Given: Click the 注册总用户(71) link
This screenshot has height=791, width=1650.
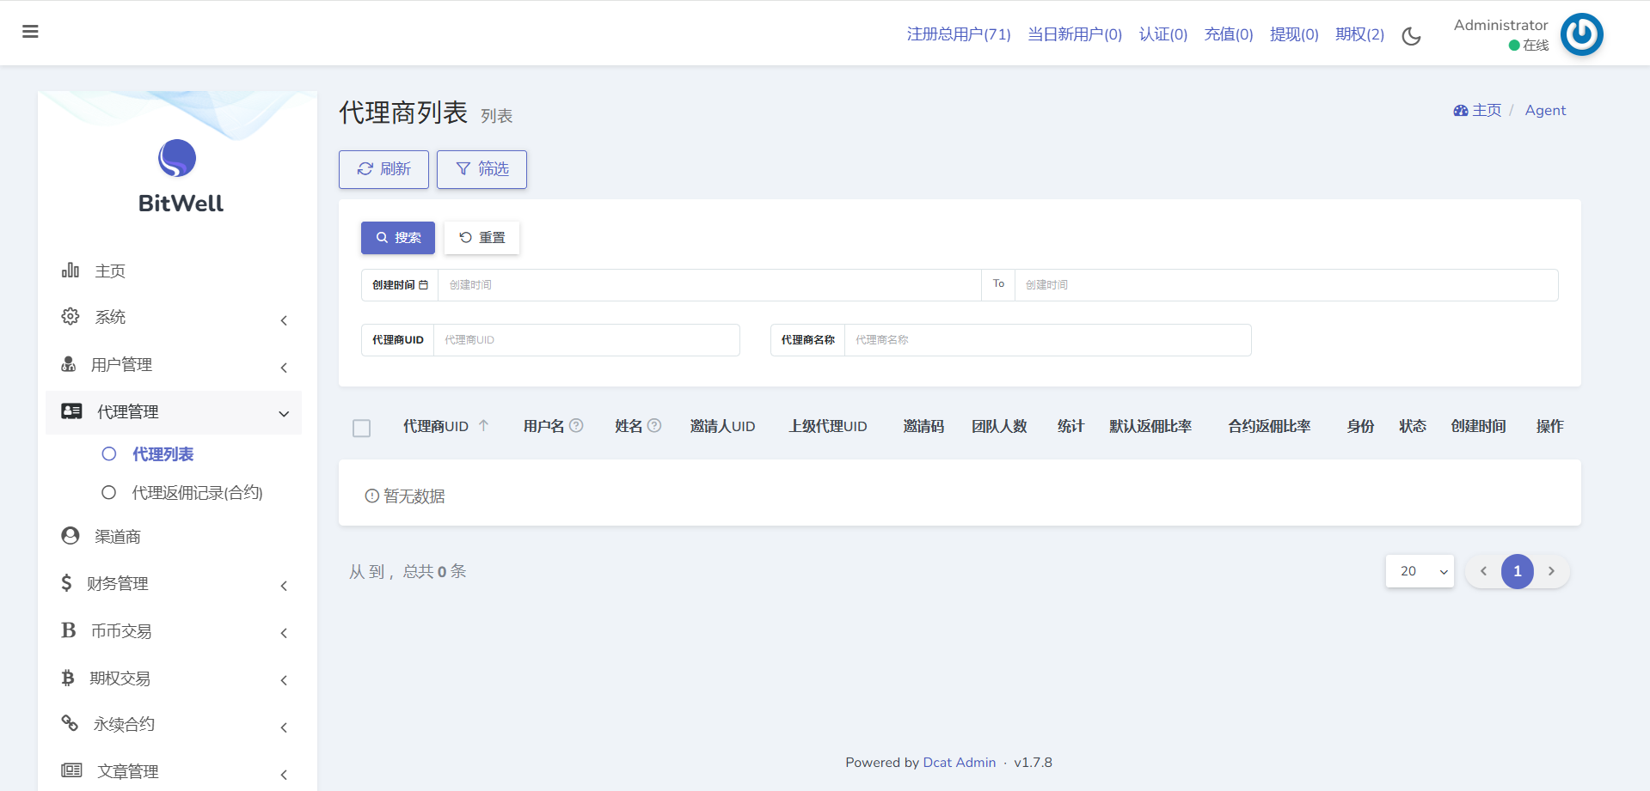Looking at the screenshot, I should [x=959, y=34].
